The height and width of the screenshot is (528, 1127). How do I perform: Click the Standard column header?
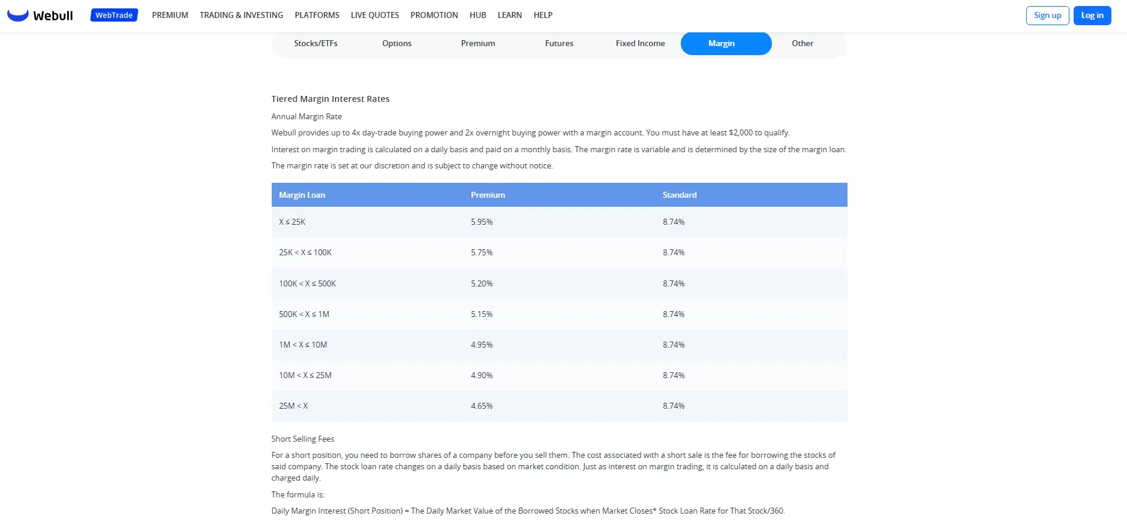[x=680, y=195]
